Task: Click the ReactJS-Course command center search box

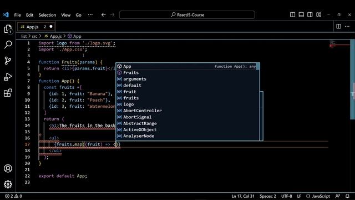Action: 187,15
